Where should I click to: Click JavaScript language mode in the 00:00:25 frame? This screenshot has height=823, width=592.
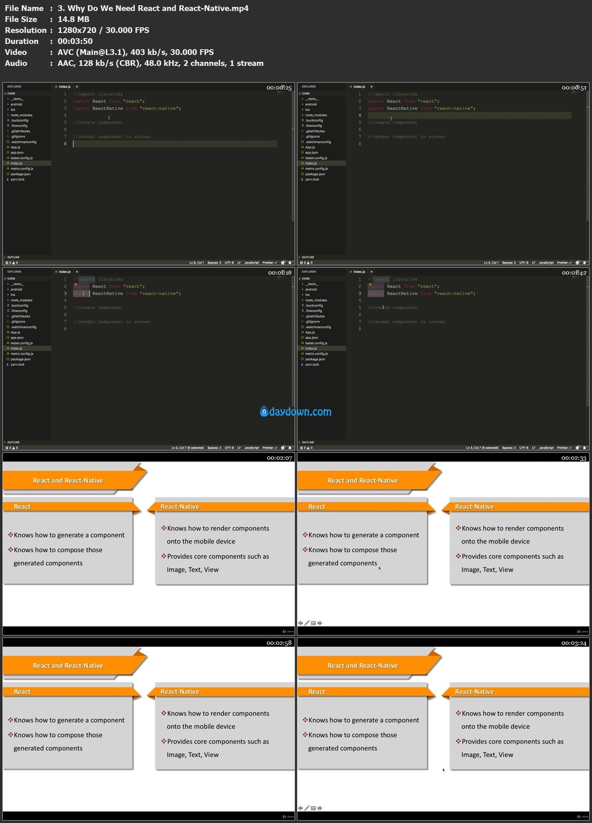(252, 263)
